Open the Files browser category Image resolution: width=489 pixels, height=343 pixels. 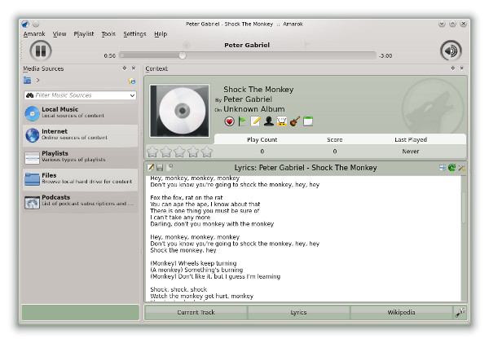(80, 178)
